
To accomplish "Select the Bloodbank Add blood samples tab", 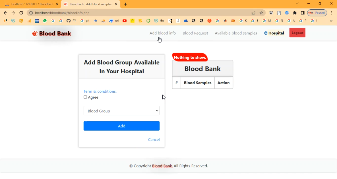I will (x=90, y=4).
